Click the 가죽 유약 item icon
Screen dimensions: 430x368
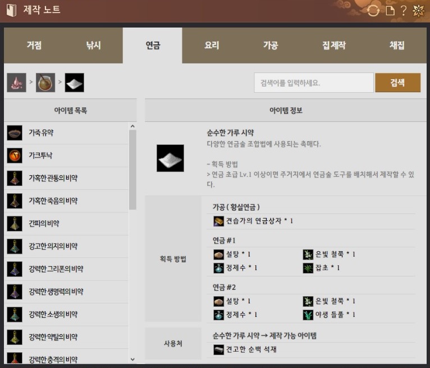(x=15, y=133)
